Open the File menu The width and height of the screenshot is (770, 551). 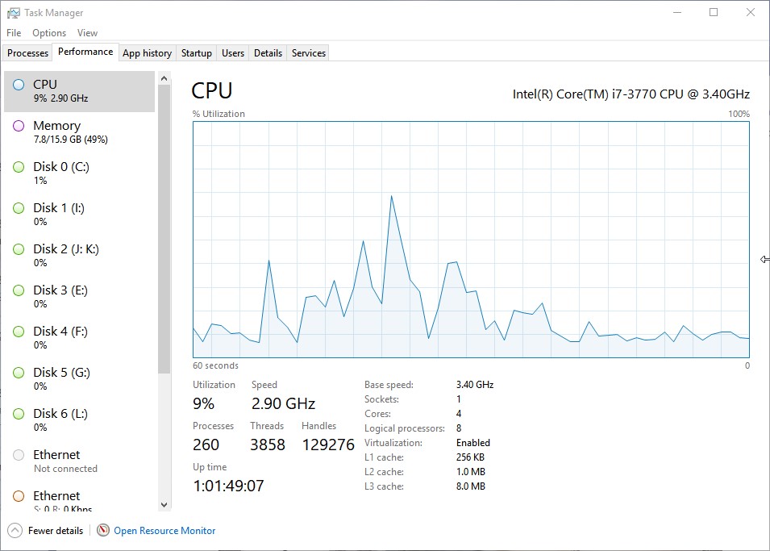[14, 33]
